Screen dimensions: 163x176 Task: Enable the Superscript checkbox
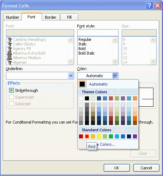[11, 97]
